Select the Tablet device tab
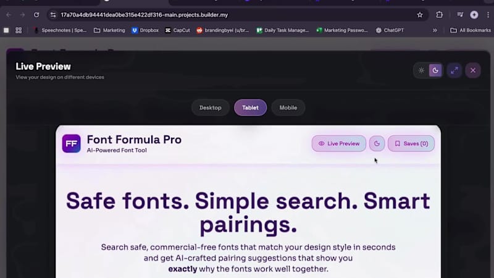The width and height of the screenshot is (494, 278). tap(251, 107)
